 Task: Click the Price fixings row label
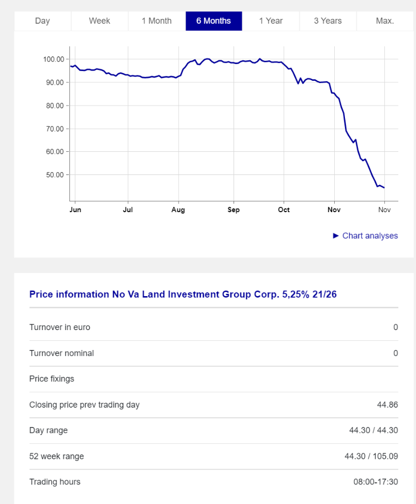click(x=52, y=379)
